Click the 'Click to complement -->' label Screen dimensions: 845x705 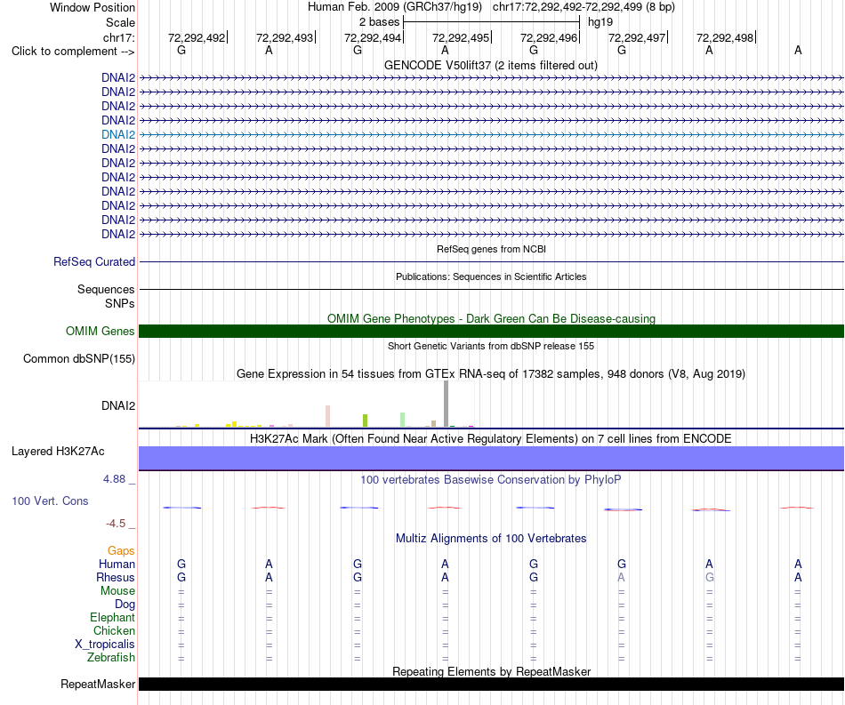pyautogui.click(x=73, y=52)
